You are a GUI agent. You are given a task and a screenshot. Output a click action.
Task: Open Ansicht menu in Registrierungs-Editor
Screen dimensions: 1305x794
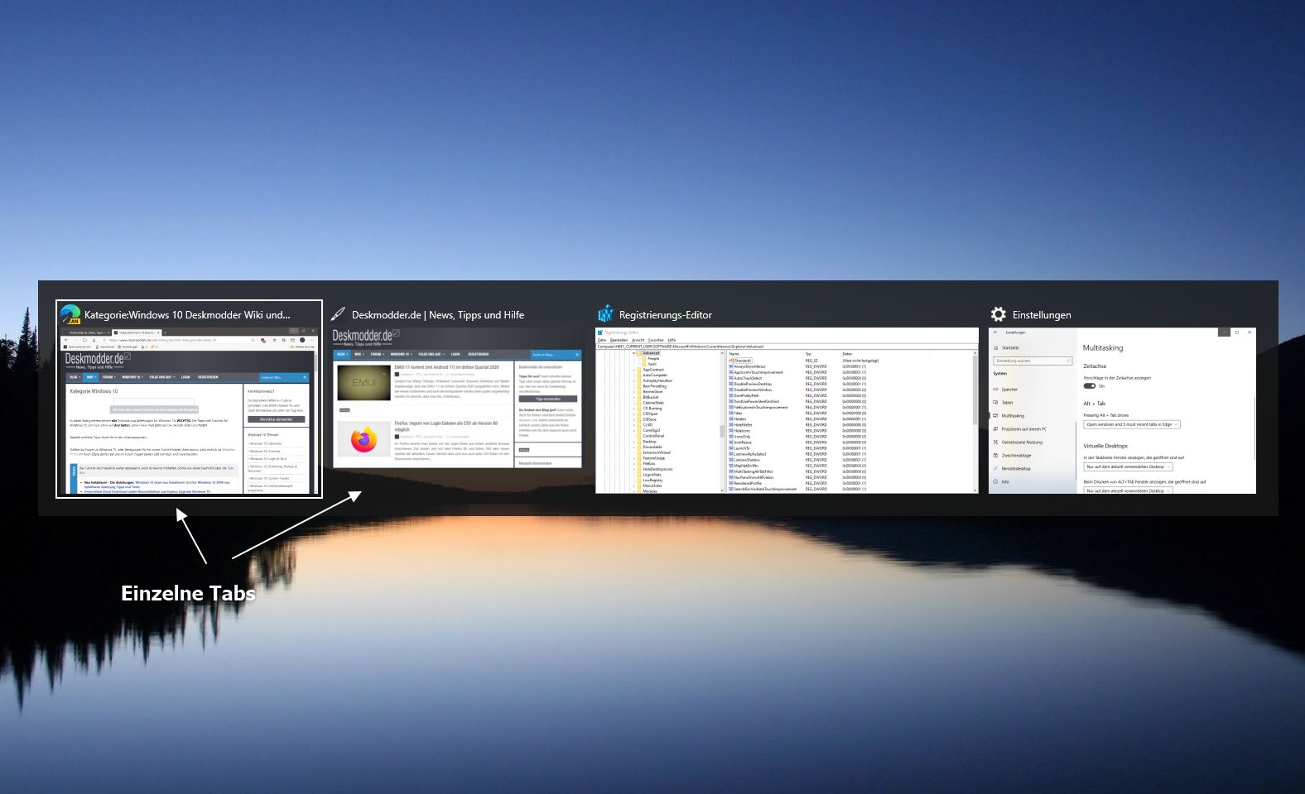click(x=638, y=340)
